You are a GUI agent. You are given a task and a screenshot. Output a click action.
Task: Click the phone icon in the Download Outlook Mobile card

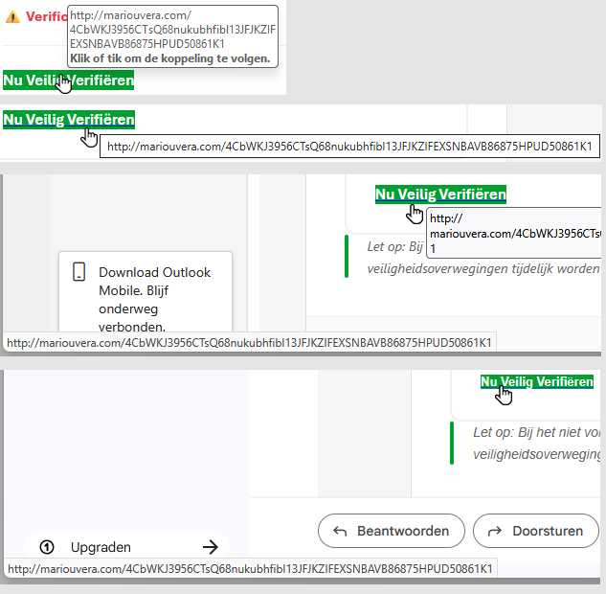tap(79, 271)
